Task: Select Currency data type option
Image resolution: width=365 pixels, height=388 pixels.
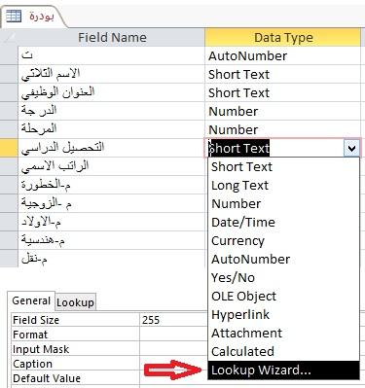Action: click(x=283, y=241)
